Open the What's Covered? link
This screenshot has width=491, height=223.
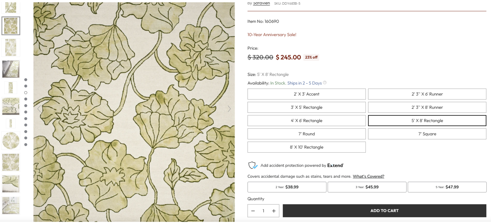pyautogui.click(x=369, y=176)
